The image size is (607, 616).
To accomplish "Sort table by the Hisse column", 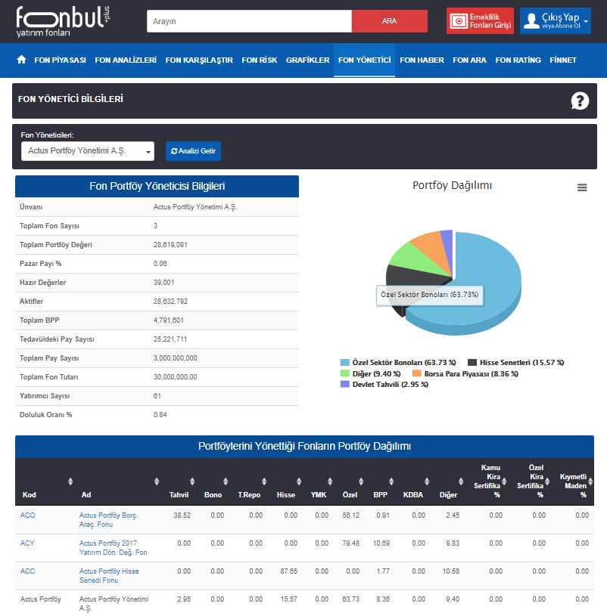I will [299, 481].
